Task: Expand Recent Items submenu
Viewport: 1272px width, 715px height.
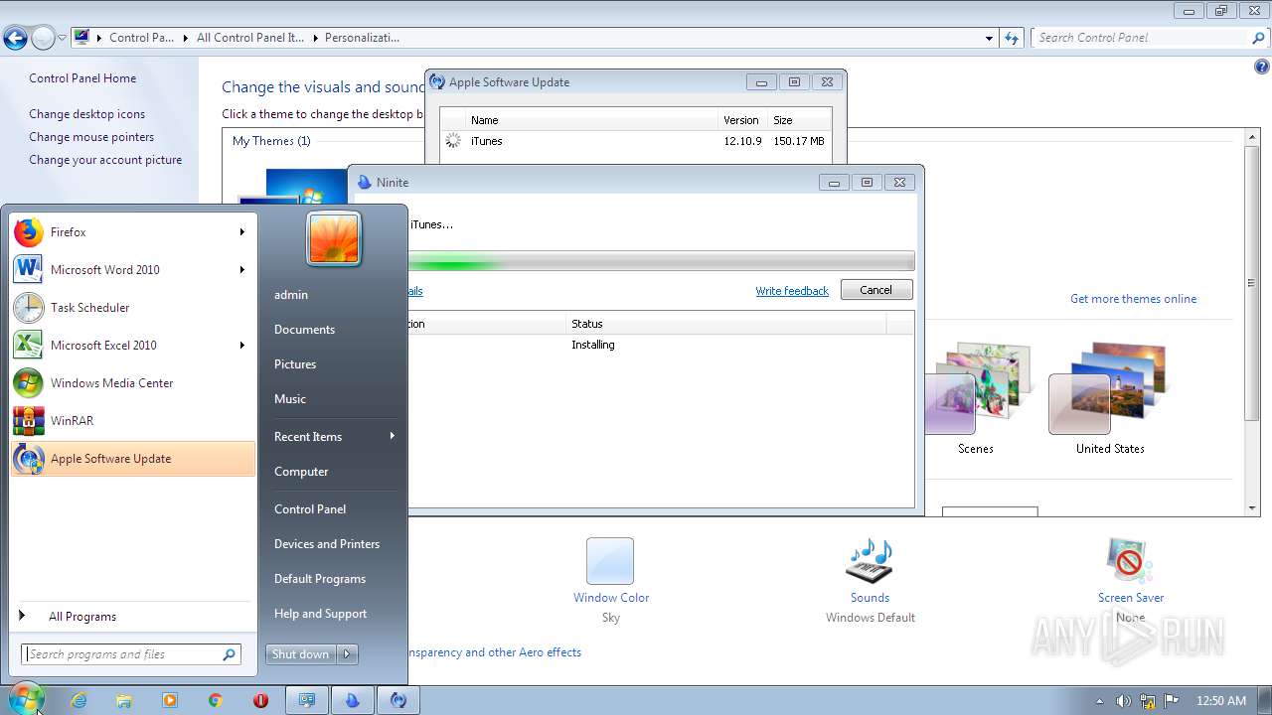Action: pos(393,437)
